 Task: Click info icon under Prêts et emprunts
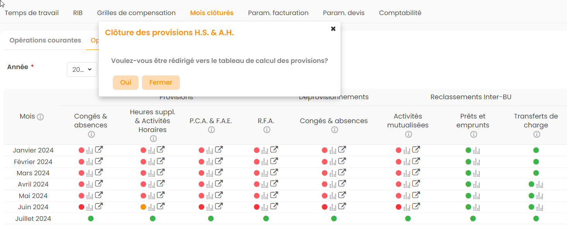(x=474, y=134)
